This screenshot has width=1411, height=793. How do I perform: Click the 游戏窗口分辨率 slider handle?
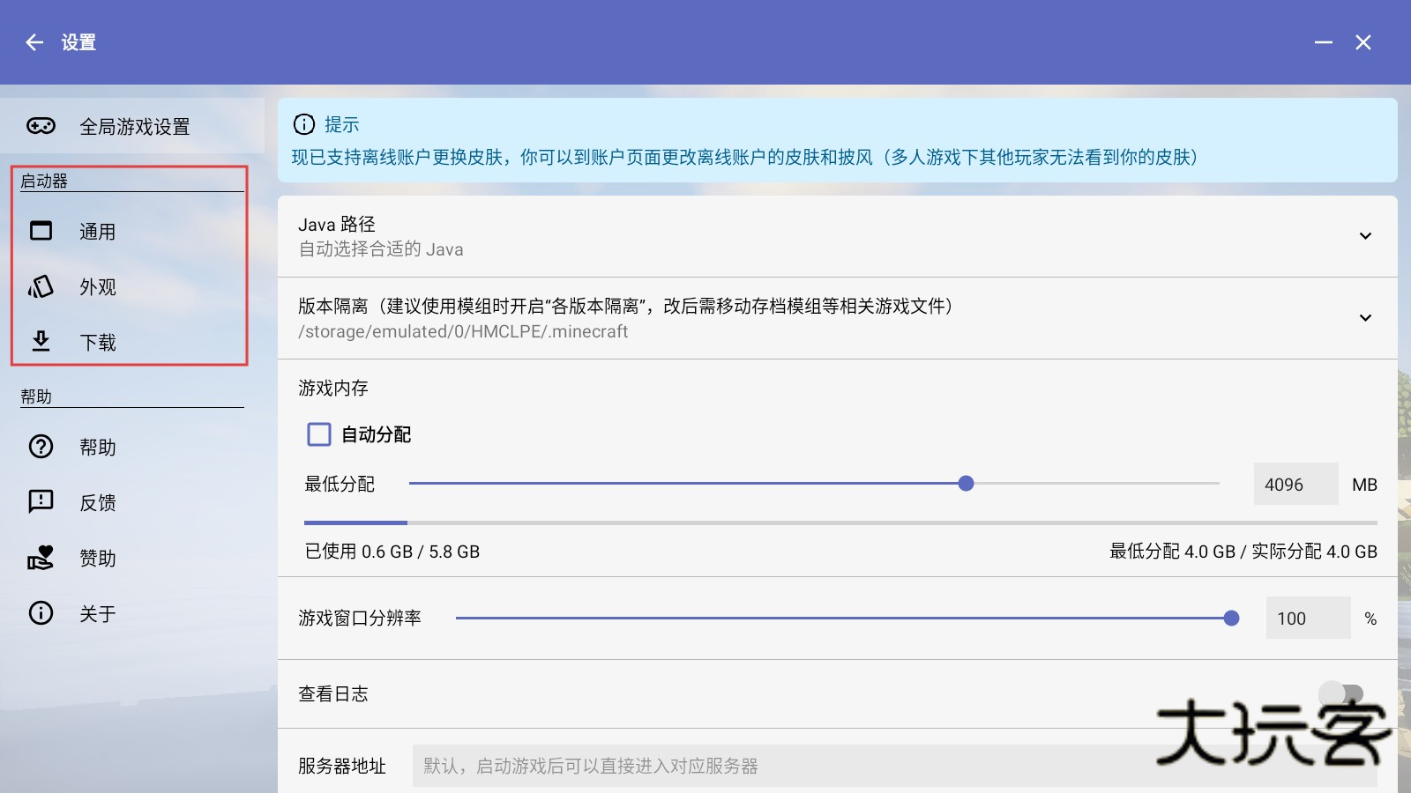(1231, 619)
